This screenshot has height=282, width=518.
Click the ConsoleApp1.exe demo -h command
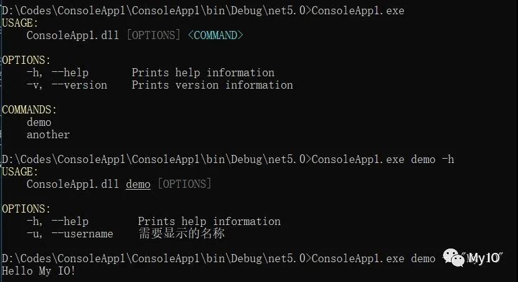383,159
